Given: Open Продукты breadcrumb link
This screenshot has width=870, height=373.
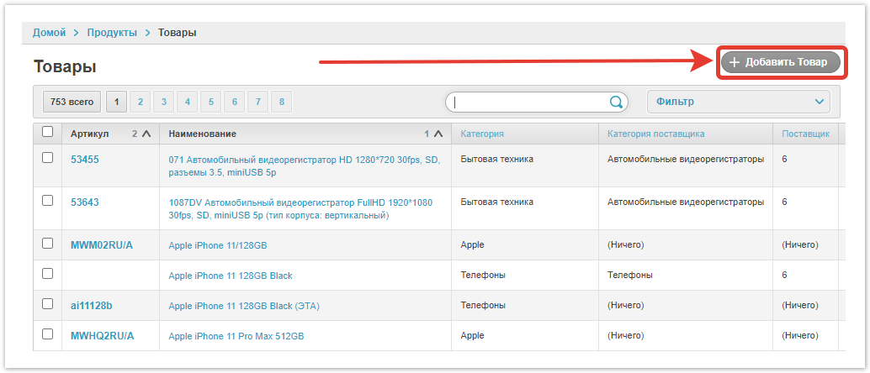Looking at the screenshot, I should tap(112, 33).
